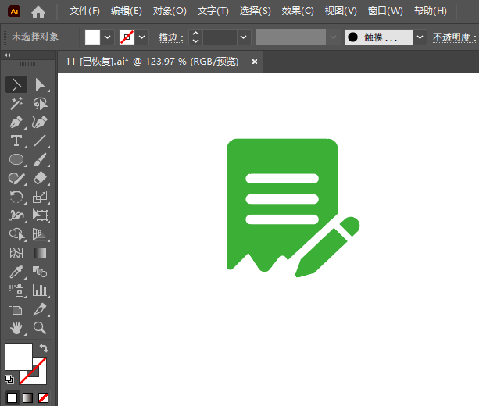Select the Curvature tool

tap(40, 123)
